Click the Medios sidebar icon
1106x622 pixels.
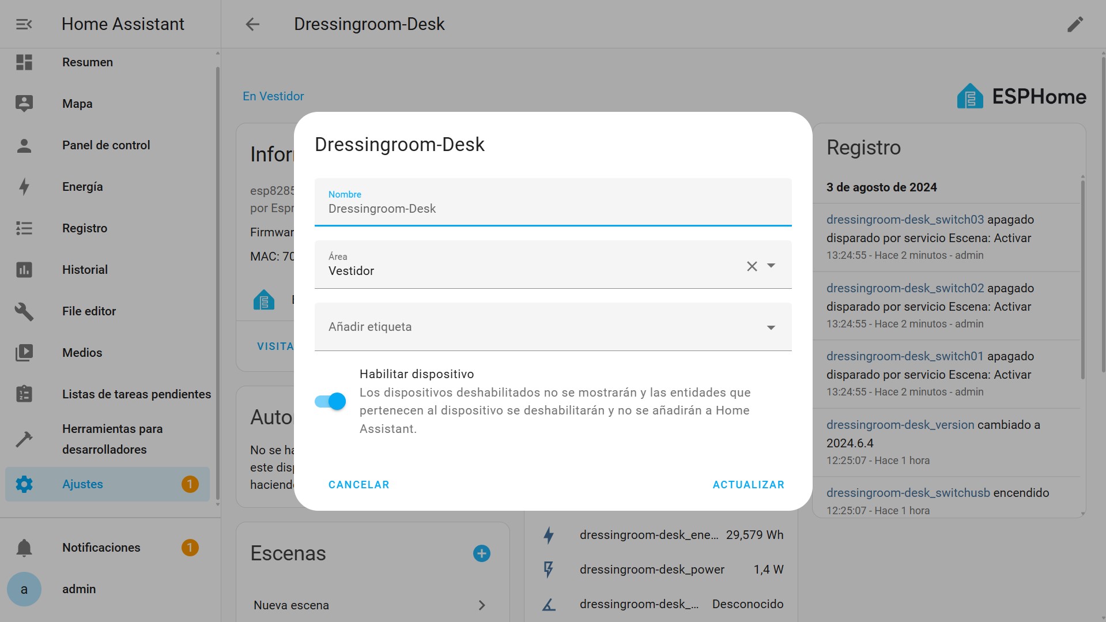tap(24, 353)
